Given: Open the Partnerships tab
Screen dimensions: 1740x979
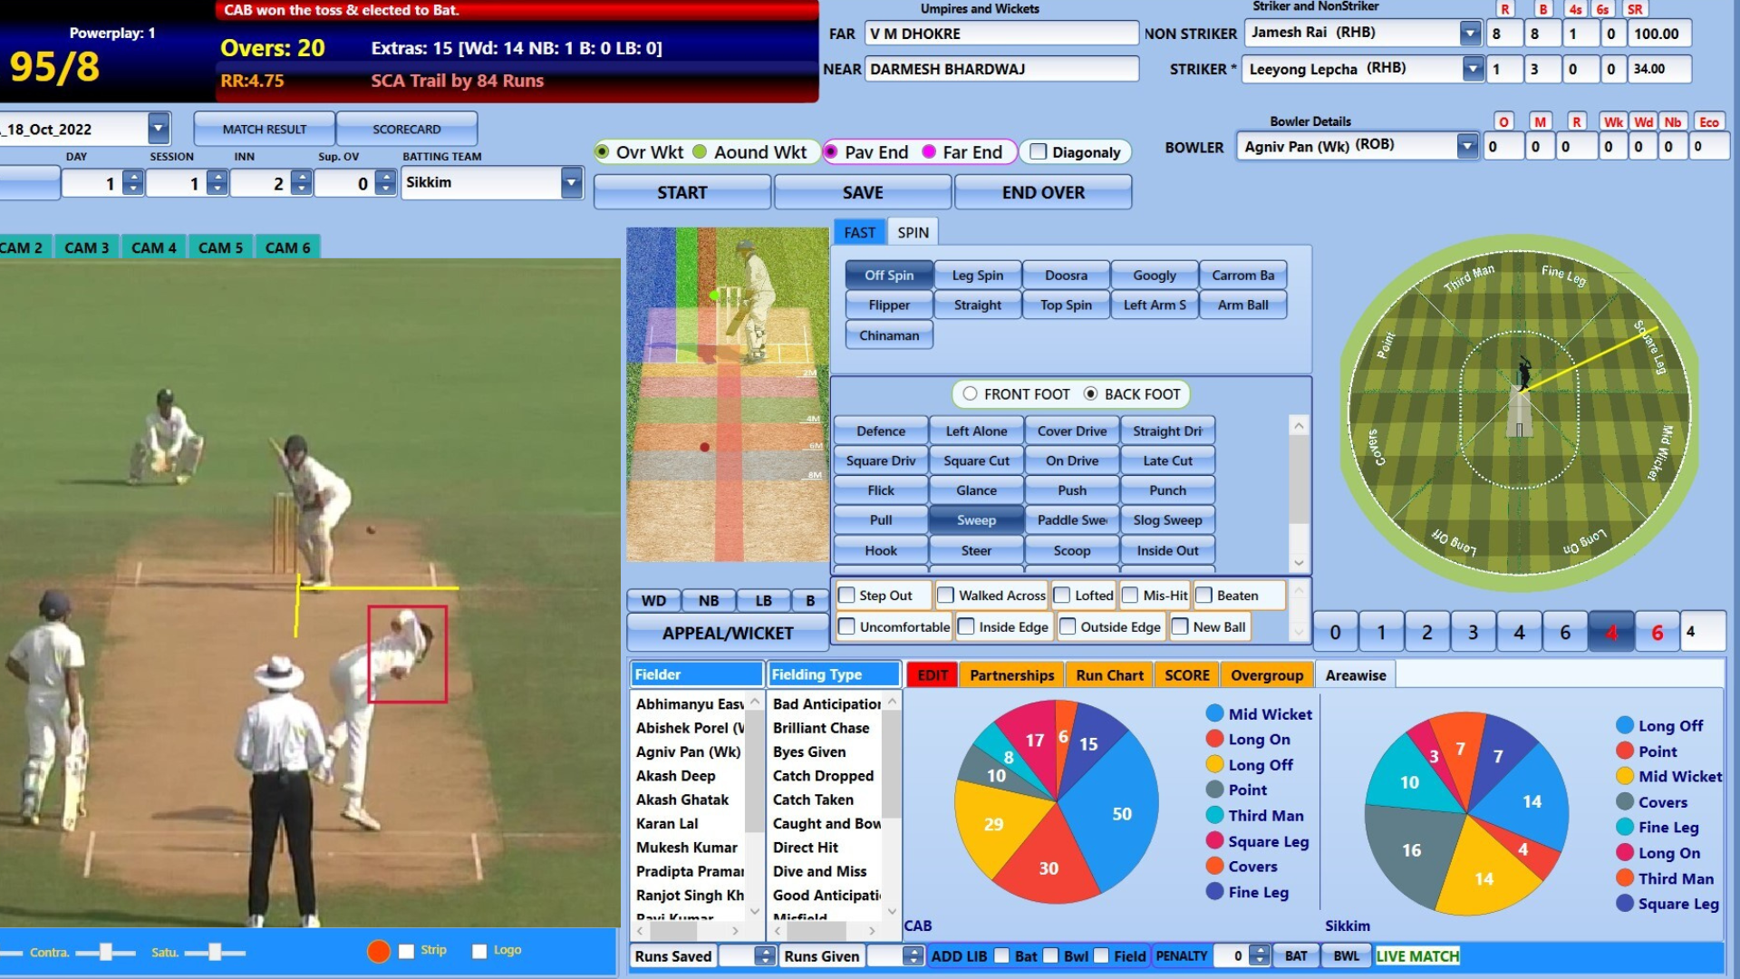Looking at the screenshot, I should coord(1010,674).
